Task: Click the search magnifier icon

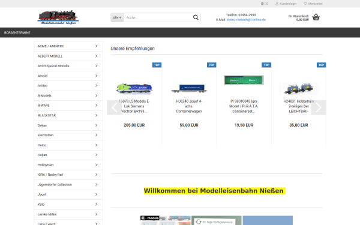Action: click(196, 17)
